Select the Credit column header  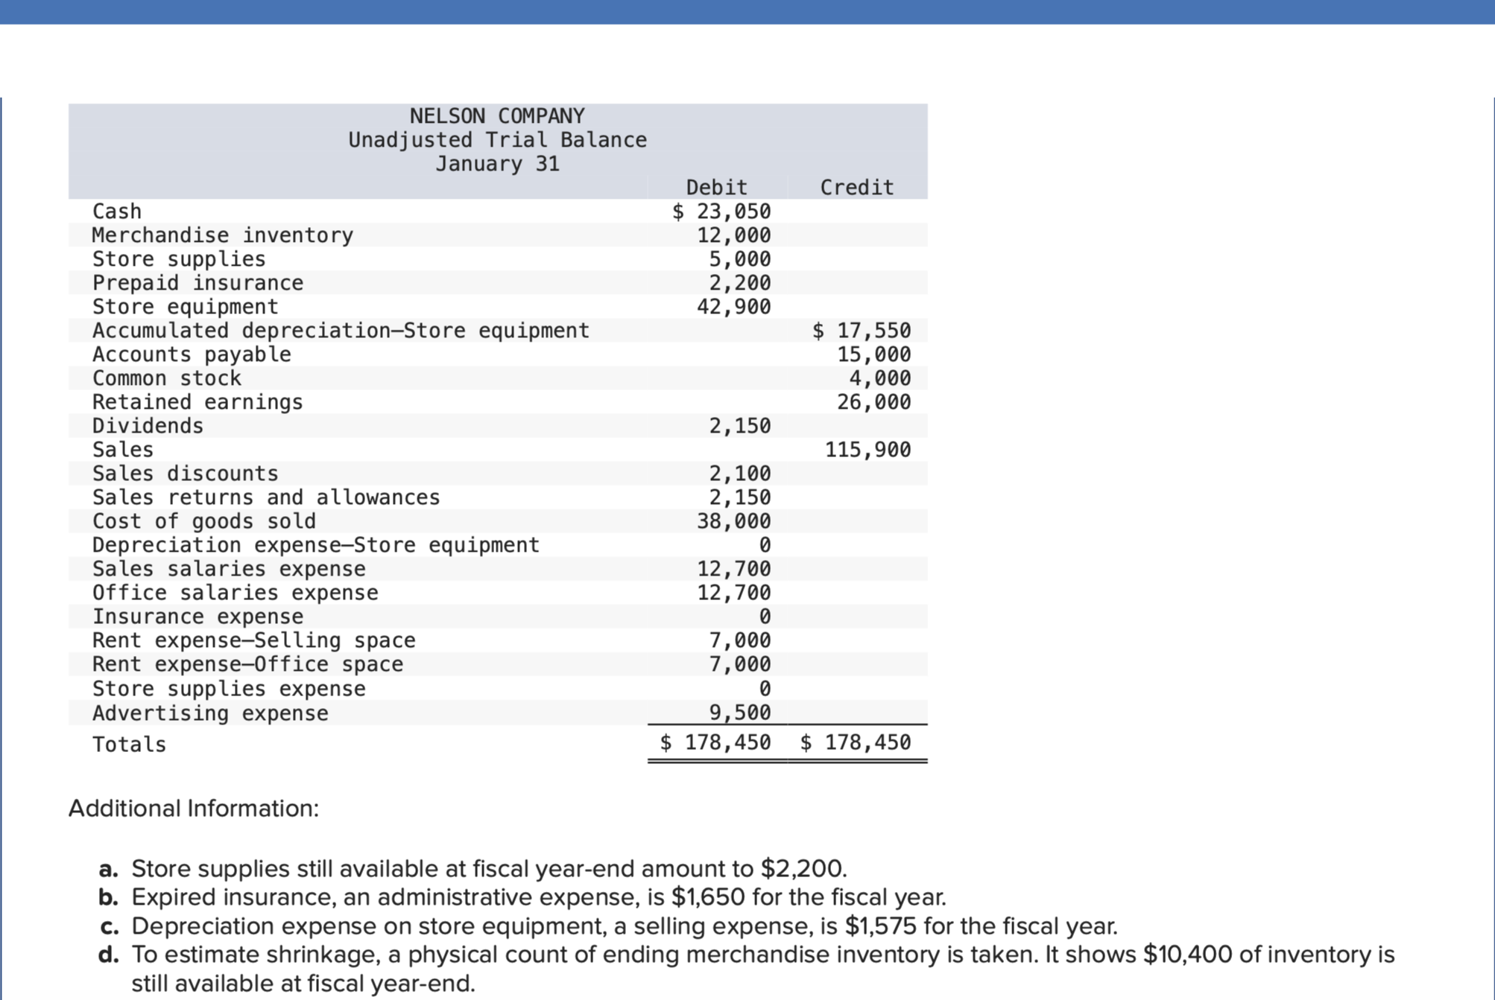856,187
